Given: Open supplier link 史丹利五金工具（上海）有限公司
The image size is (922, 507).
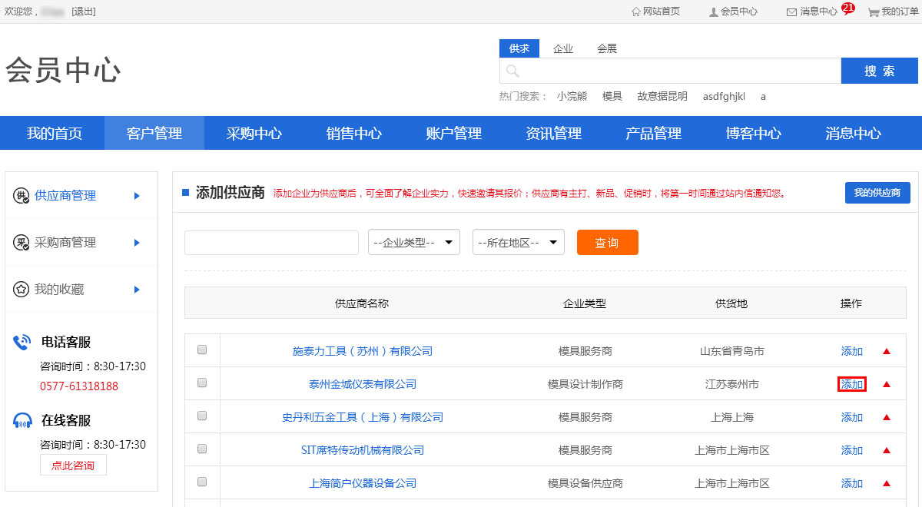Looking at the screenshot, I should (363, 417).
